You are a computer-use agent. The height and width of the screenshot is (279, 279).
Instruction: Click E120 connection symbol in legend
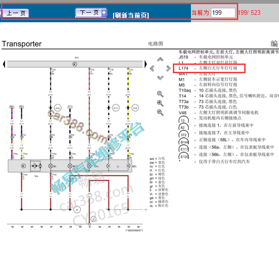184,157
